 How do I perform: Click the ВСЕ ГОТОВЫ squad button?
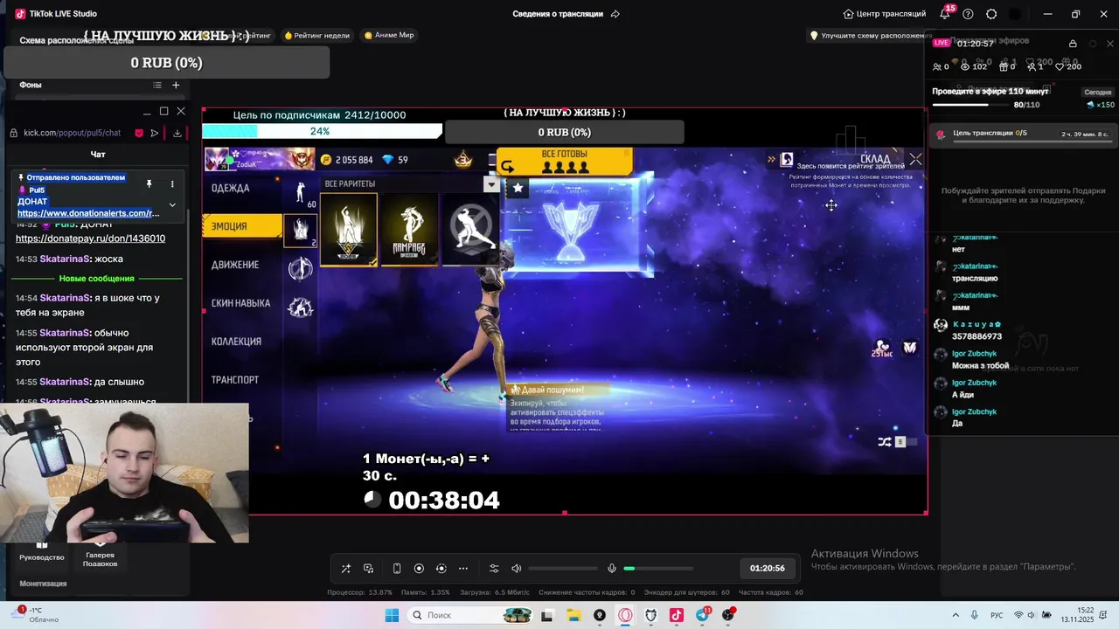point(565,161)
